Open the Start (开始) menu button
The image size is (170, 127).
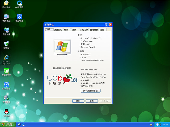pos(8,125)
